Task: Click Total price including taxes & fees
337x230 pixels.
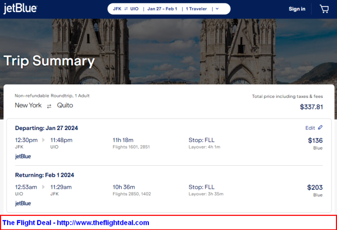Action: click(287, 96)
